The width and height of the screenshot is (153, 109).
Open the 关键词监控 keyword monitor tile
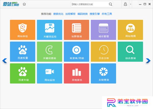click(49, 30)
